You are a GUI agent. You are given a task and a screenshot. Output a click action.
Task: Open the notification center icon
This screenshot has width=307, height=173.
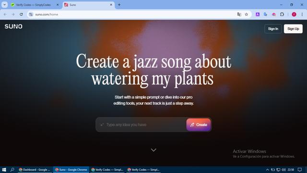tap(300, 170)
